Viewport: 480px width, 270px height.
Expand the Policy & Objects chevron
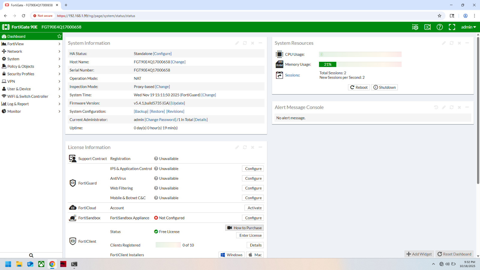[x=59, y=66]
